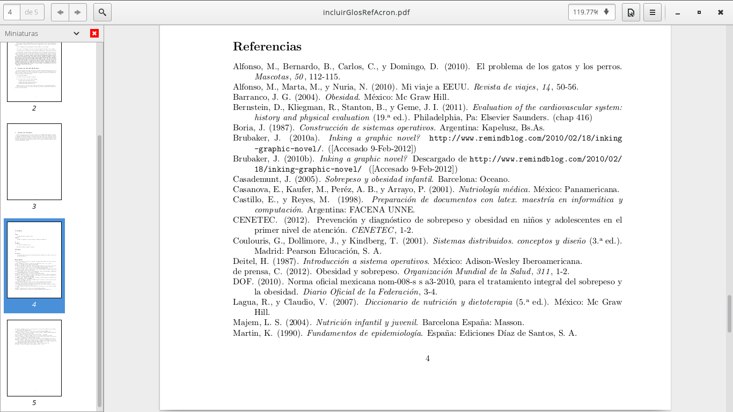Click the Boria, J. (1987) reference
Viewport: 733px width, 412px height.
coord(389,128)
